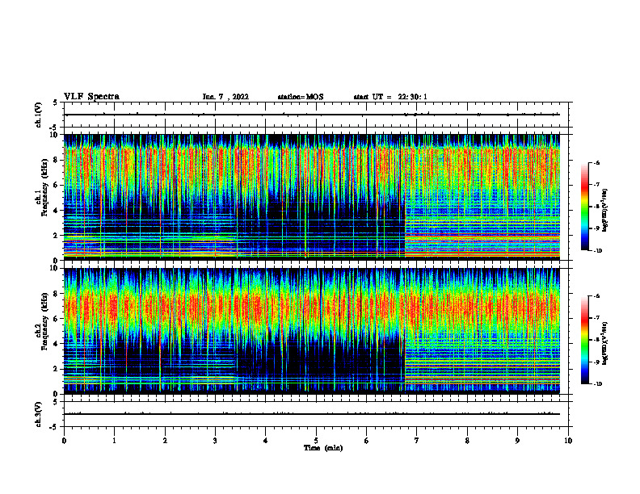
Task: Click the ch.2 PSD color bar
Action: (x=584, y=340)
